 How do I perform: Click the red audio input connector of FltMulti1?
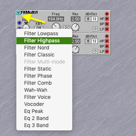point(107,14)
